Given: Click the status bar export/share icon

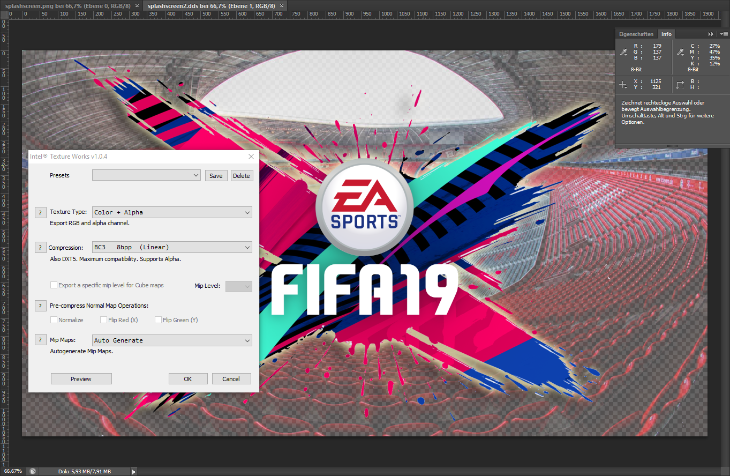Looking at the screenshot, I should coord(33,471).
